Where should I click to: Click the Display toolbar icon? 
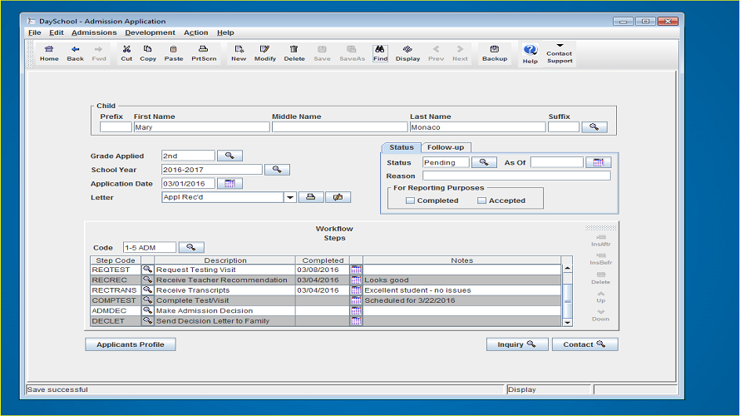click(x=407, y=53)
